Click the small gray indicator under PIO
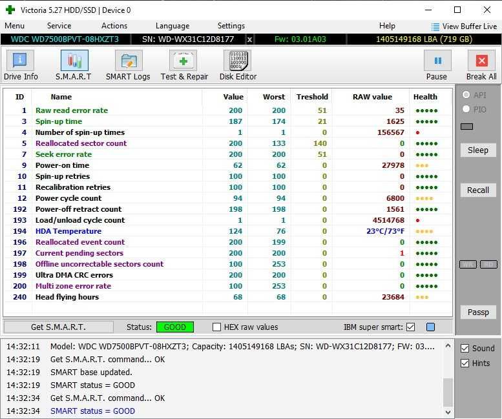 (466, 127)
